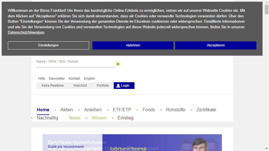Open the Hilfe link
The height and width of the screenshot is (151, 269).
(x=41, y=78)
